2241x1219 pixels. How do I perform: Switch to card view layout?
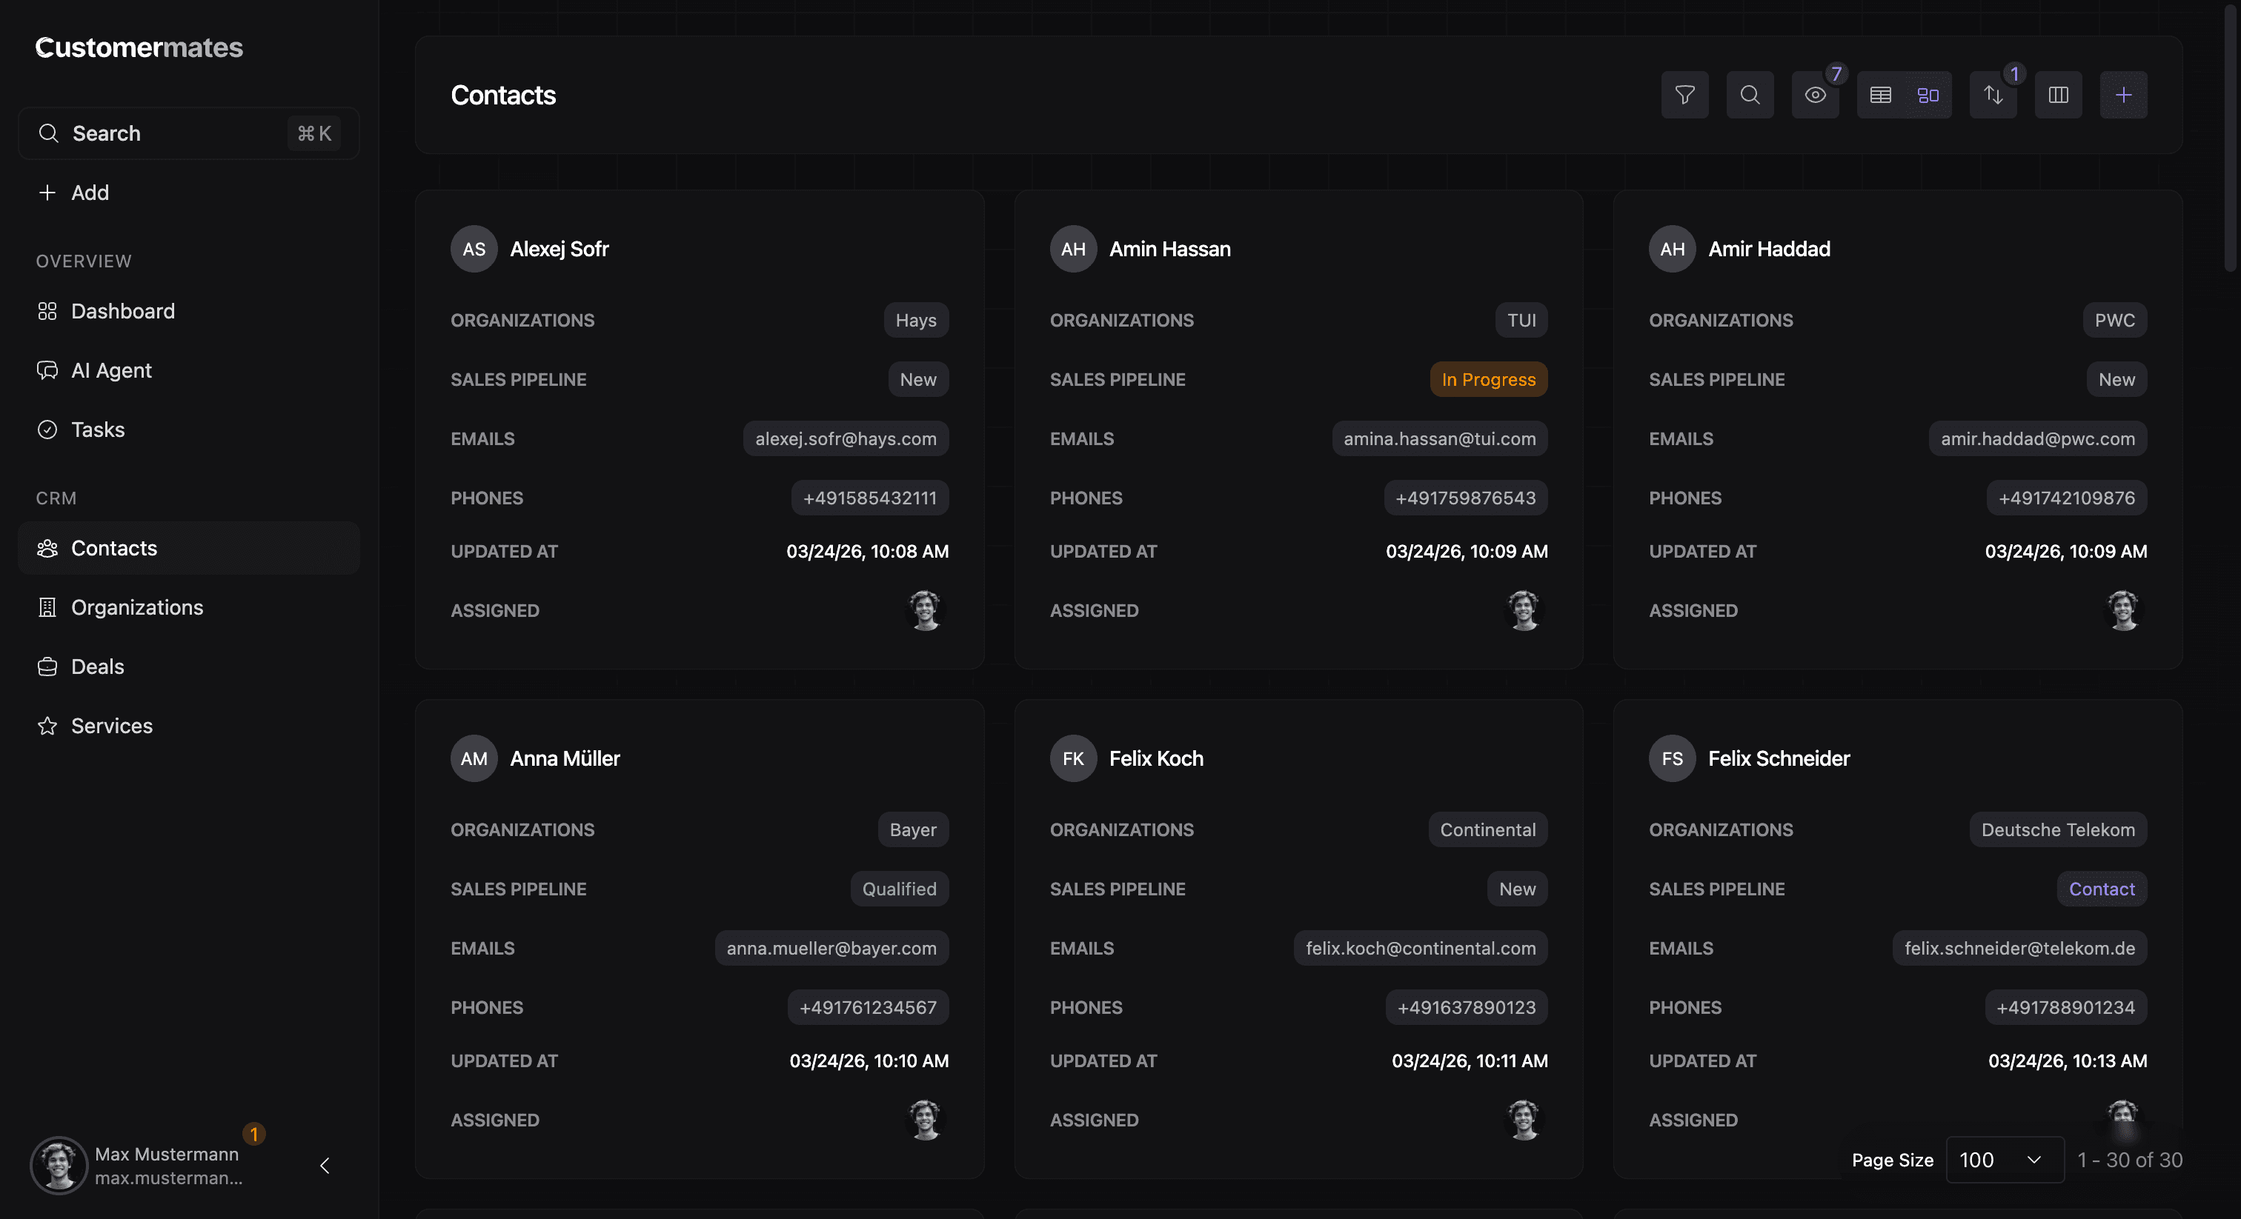1928,95
